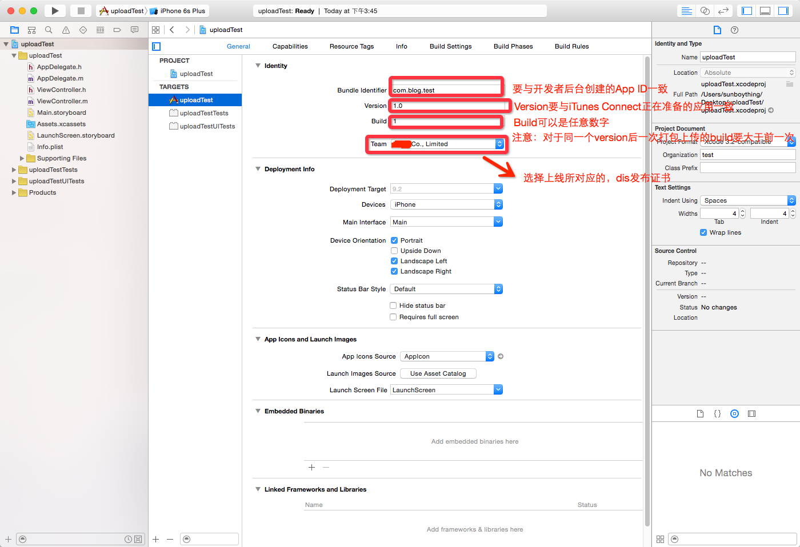Enable Requires full screen option
The width and height of the screenshot is (800, 547).
click(x=393, y=317)
